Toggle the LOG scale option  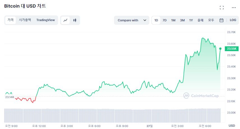tap(233, 20)
